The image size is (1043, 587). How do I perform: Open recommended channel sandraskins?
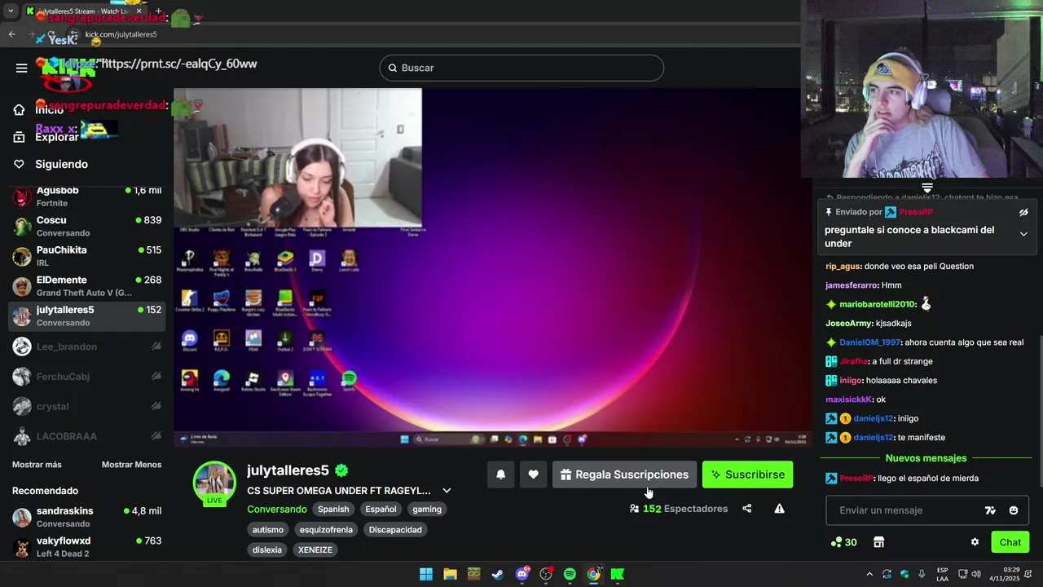pos(86,517)
